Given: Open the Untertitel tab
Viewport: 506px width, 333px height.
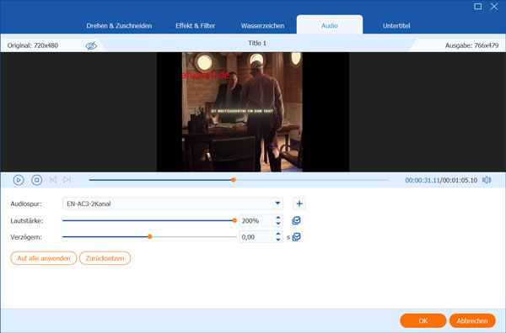Looking at the screenshot, I should pos(396,26).
